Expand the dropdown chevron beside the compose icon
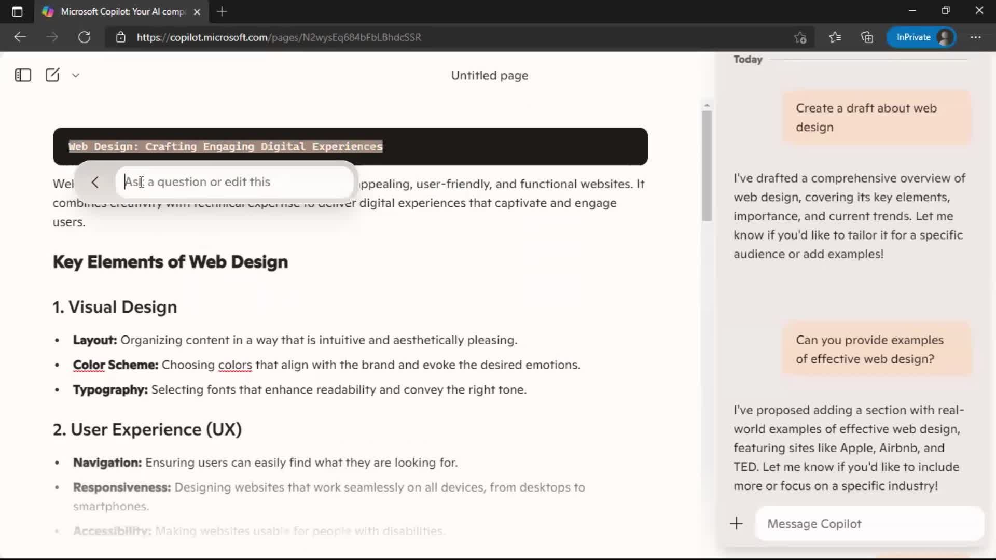This screenshot has height=560, width=996. (76, 75)
